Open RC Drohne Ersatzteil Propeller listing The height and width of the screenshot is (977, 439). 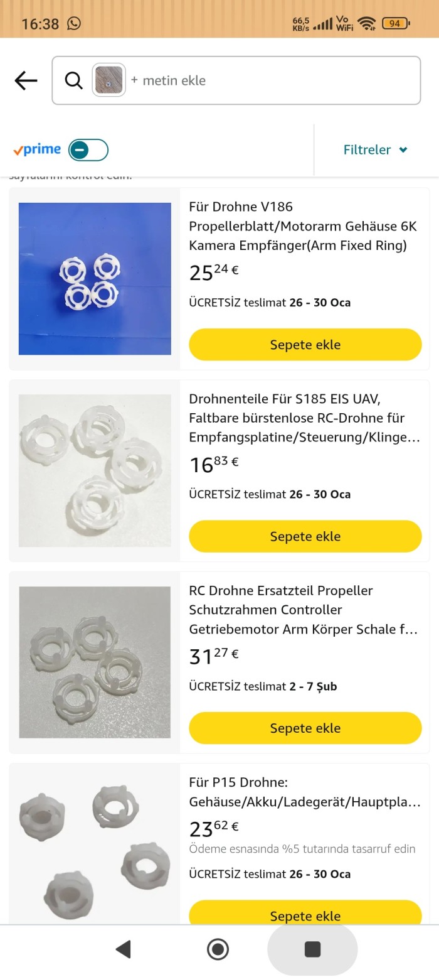click(x=304, y=610)
